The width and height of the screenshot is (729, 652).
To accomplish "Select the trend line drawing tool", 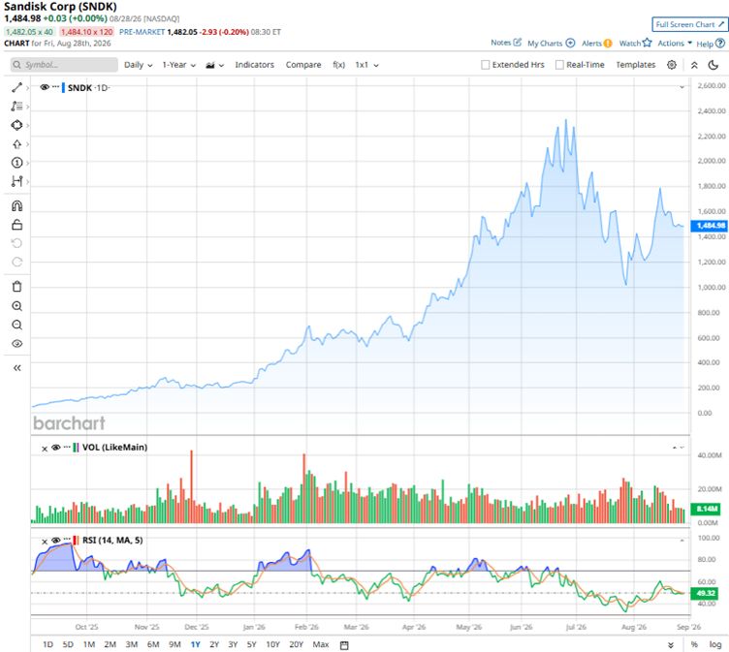I will pyautogui.click(x=16, y=87).
